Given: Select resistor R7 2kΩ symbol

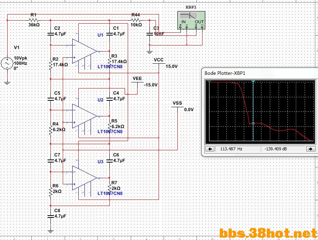Looking at the screenshot, I should point(110,188).
